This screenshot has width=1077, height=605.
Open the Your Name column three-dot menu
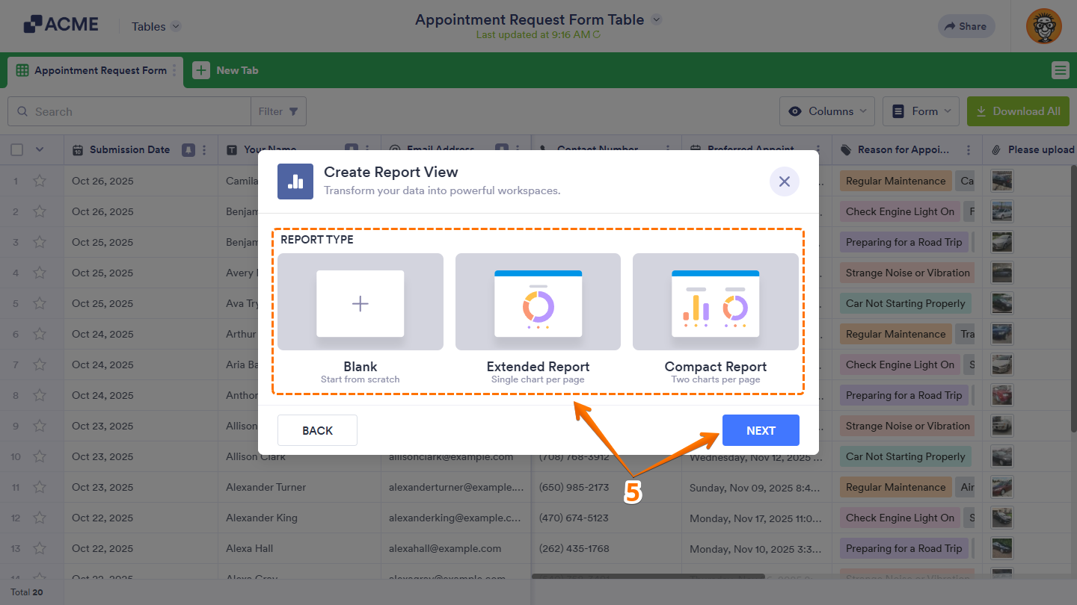[367, 149]
